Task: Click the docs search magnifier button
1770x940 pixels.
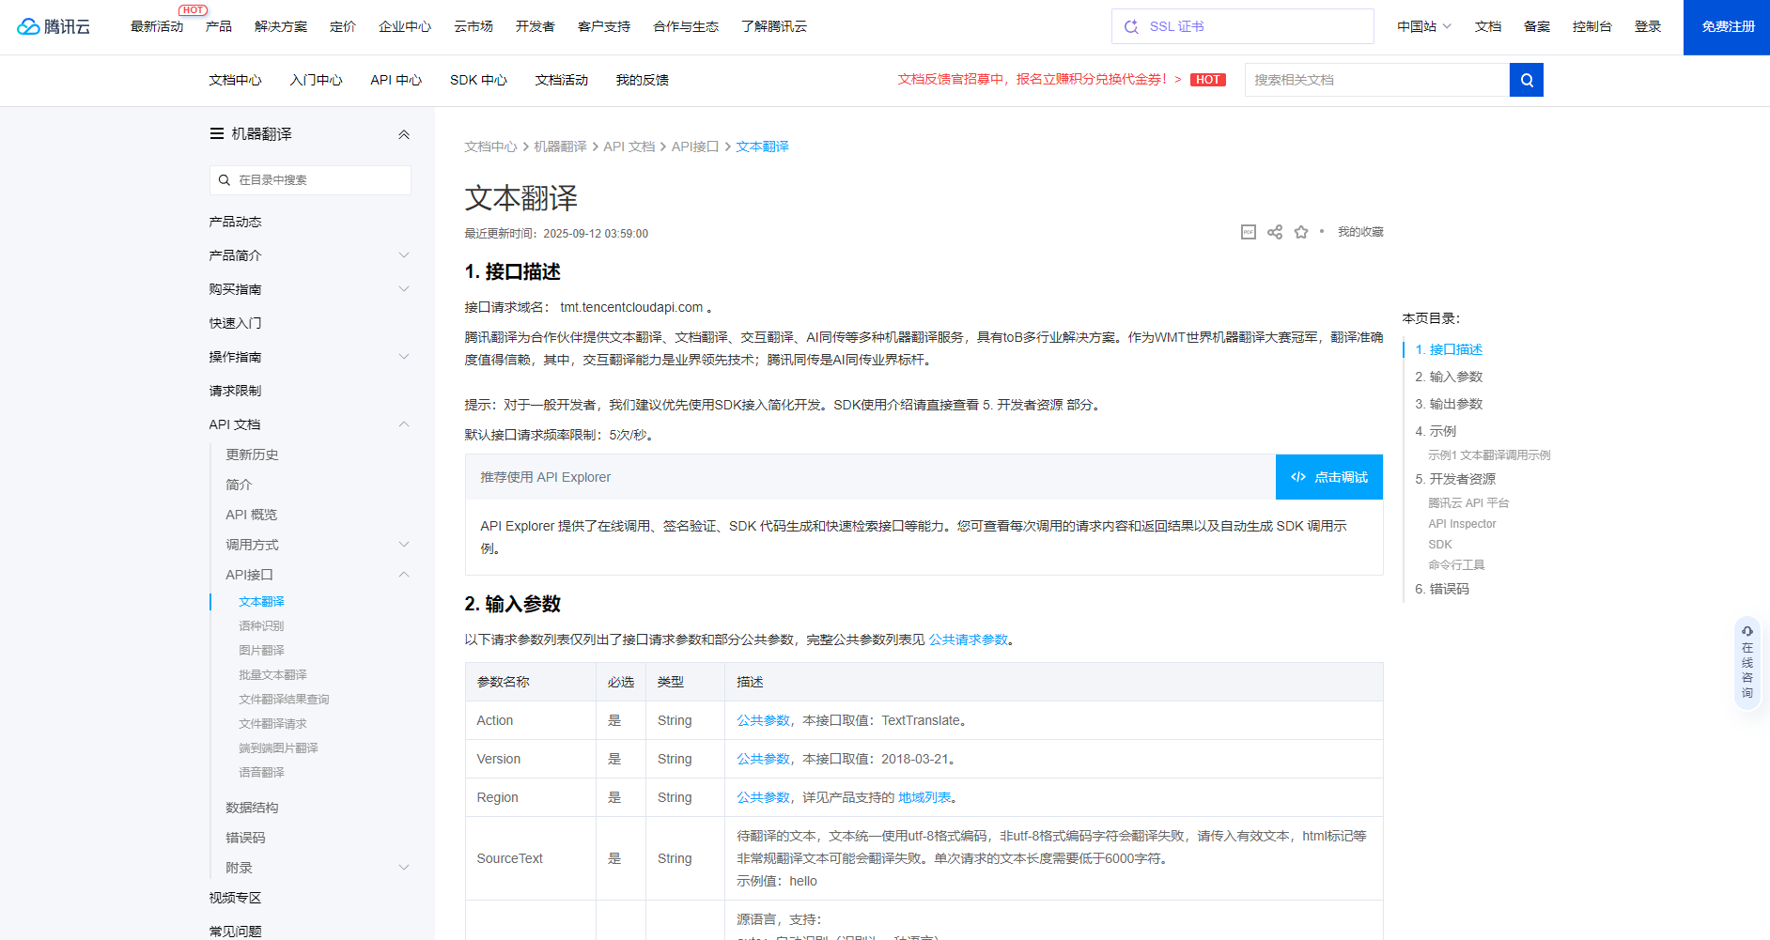Action: [x=1526, y=80]
